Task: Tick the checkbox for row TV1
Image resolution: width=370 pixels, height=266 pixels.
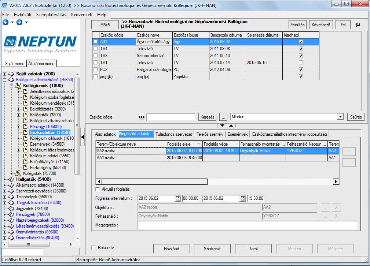Action: tap(95, 63)
